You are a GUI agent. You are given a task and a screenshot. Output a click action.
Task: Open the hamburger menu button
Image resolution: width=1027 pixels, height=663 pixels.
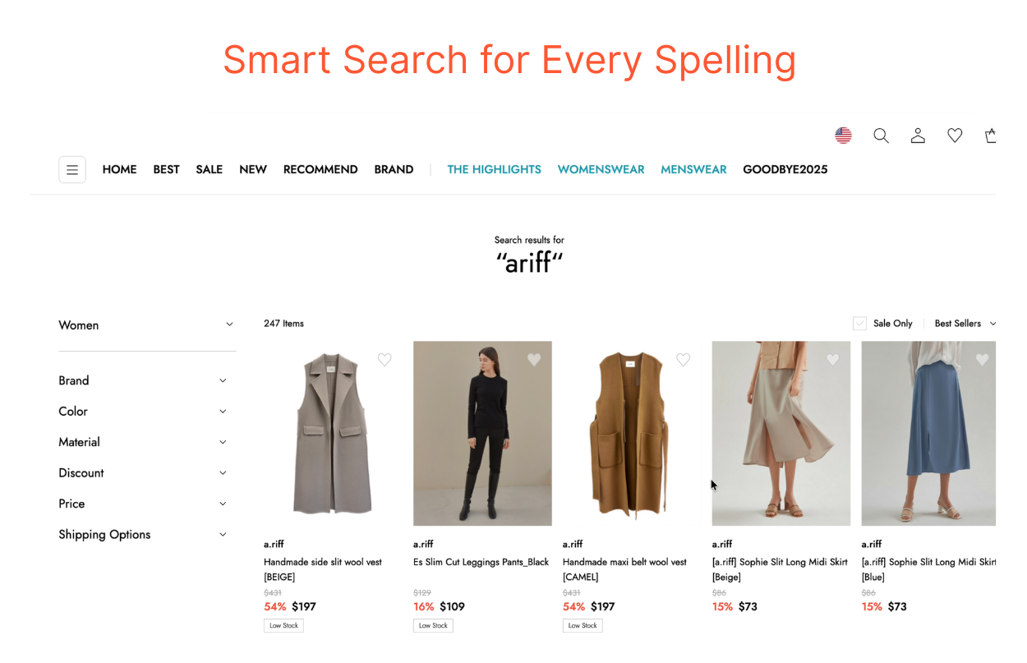[x=72, y=169]
